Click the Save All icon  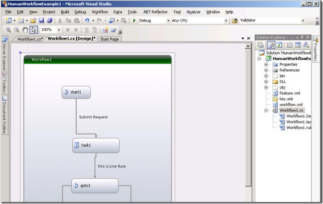[x=50, y=20]
